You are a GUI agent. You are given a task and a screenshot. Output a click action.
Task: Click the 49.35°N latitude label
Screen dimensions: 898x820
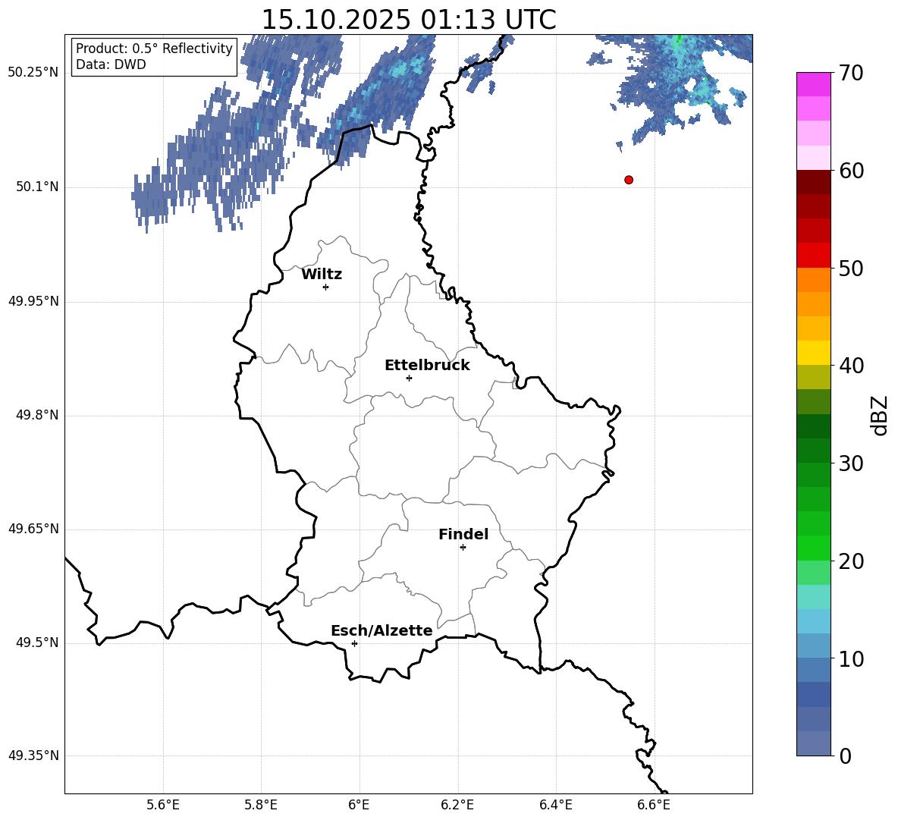click(33, 756)
